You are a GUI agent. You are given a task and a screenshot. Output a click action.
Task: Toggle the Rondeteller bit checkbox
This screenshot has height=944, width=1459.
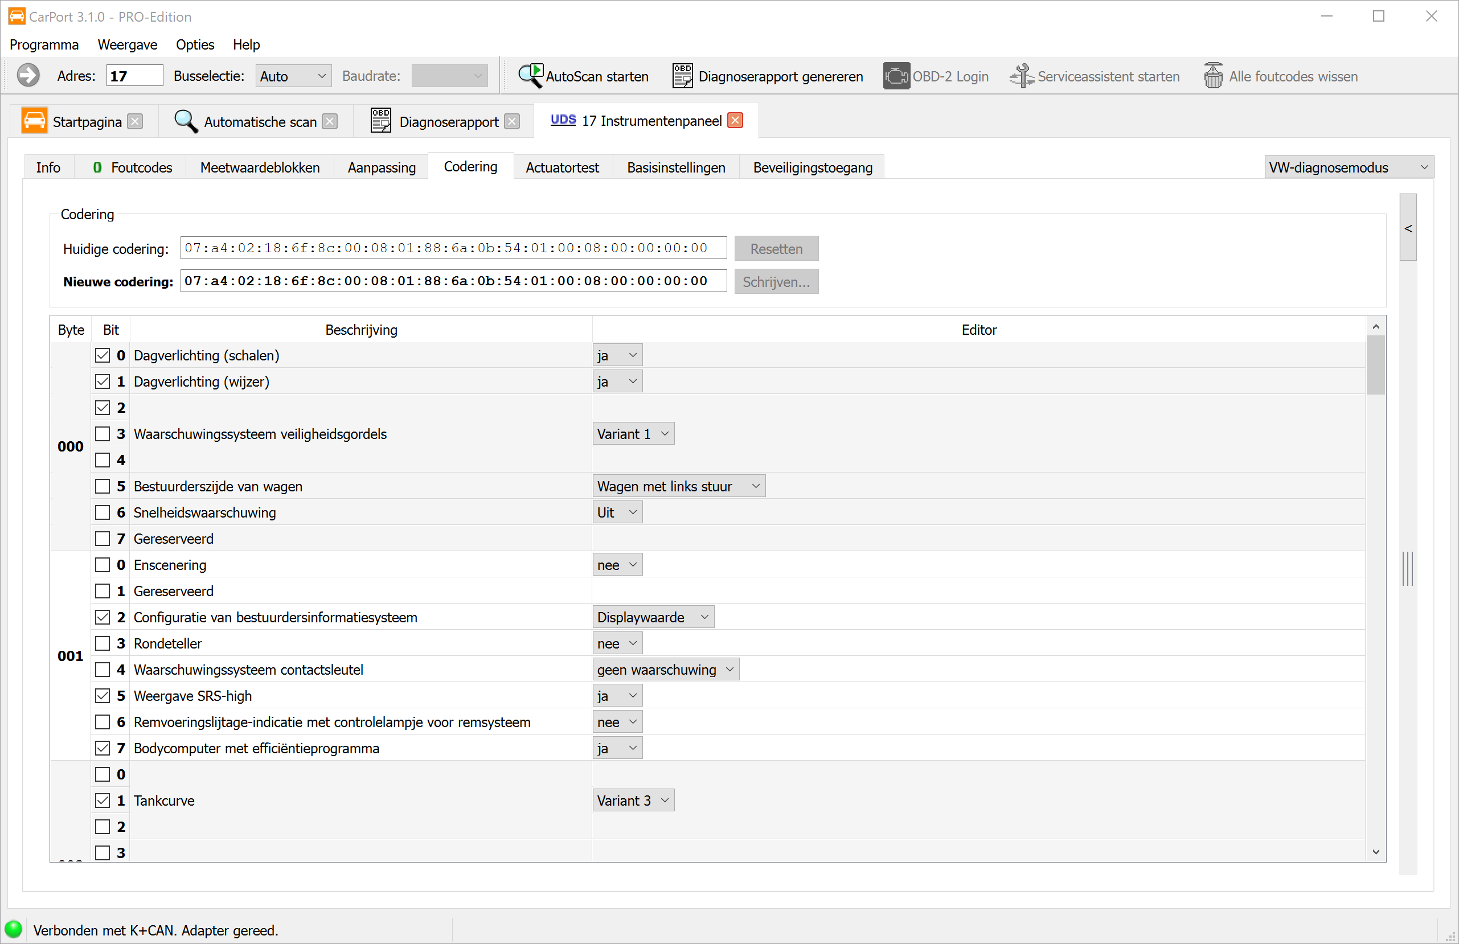pyautogui.click(x=103, y=643)
